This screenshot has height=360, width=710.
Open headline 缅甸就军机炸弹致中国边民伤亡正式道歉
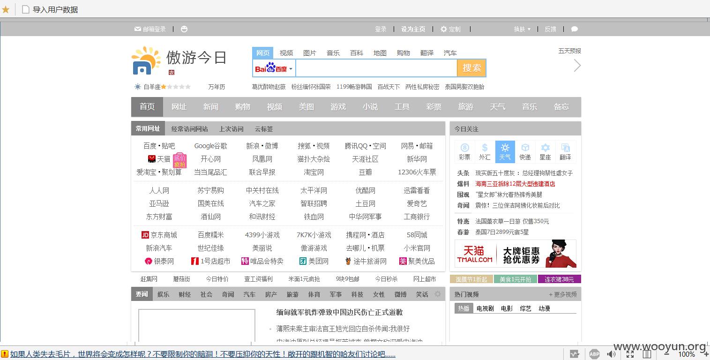pyautogui.click(x=339, y=312)
